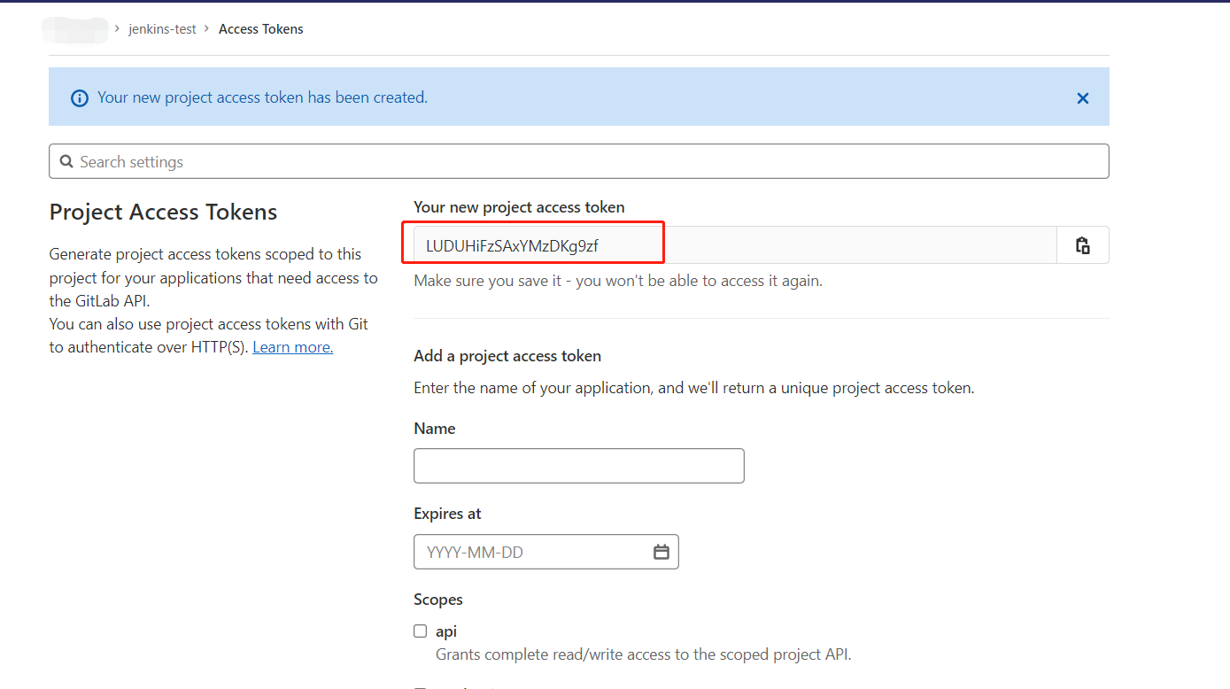Click 'Make sure you save it' note
The height and width of the screenshot is (689, 1230).
(x=618, y=281)
